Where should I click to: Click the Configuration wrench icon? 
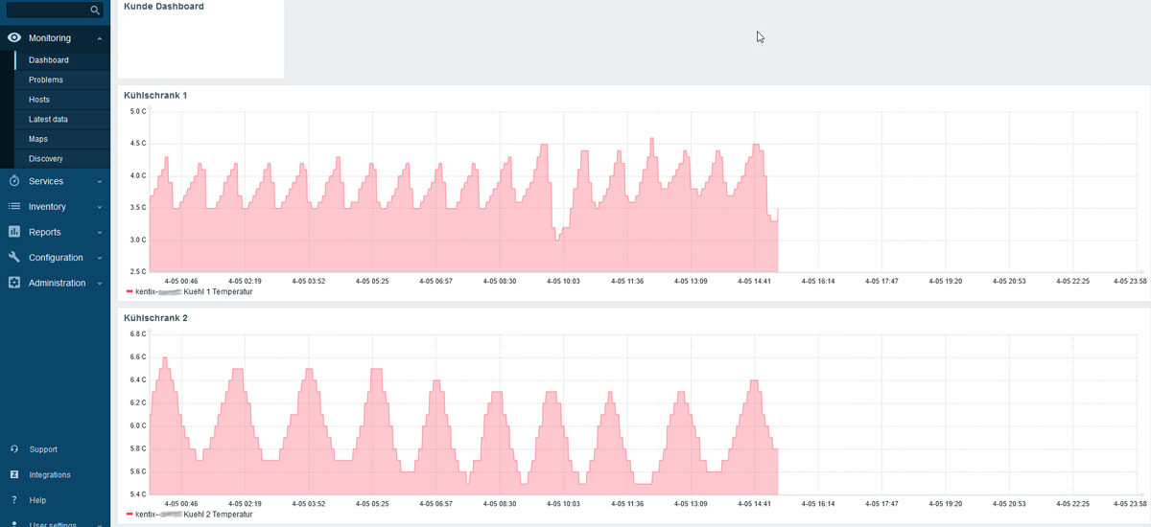tap(13, 258)
